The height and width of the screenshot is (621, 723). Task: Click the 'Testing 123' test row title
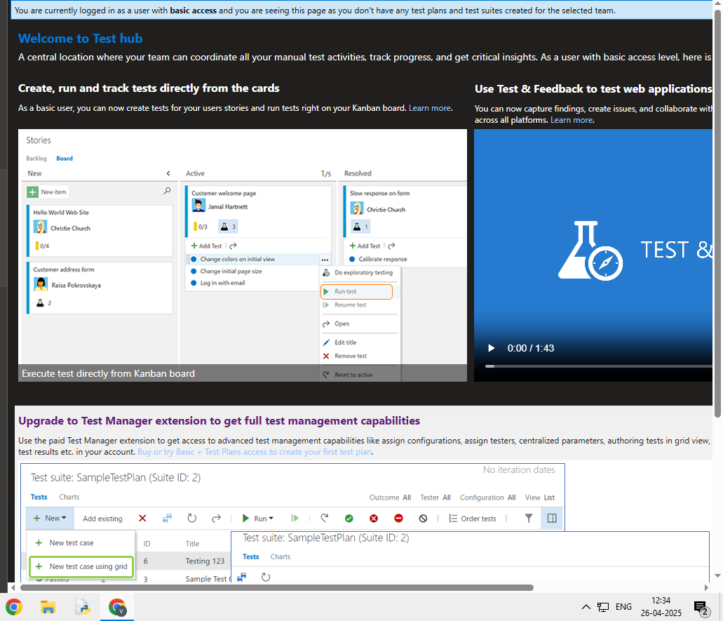205,561
